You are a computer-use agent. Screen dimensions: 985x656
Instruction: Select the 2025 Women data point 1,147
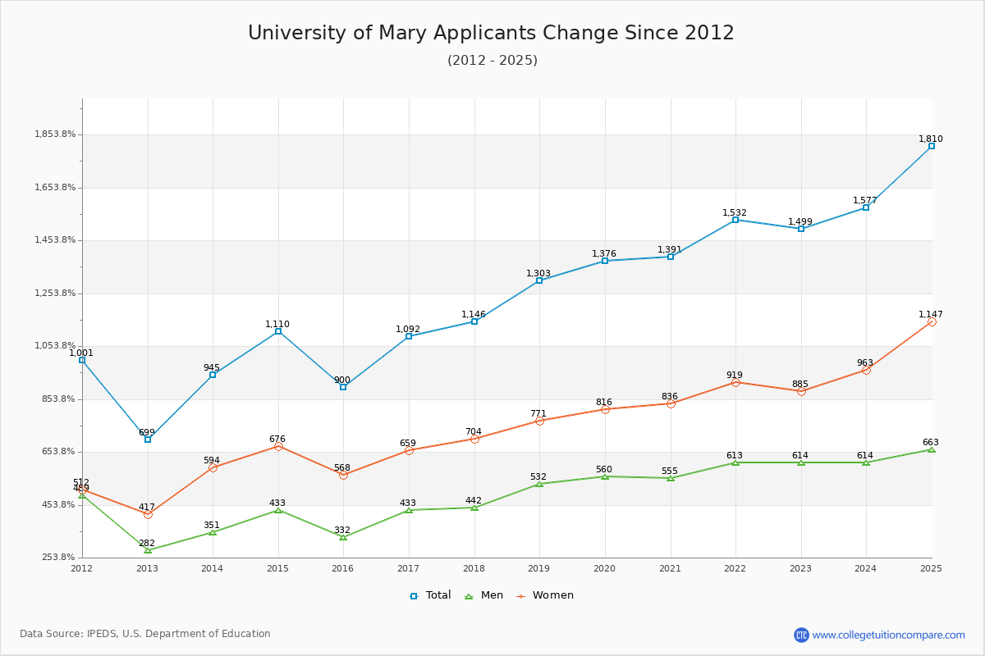coord(932,321)
